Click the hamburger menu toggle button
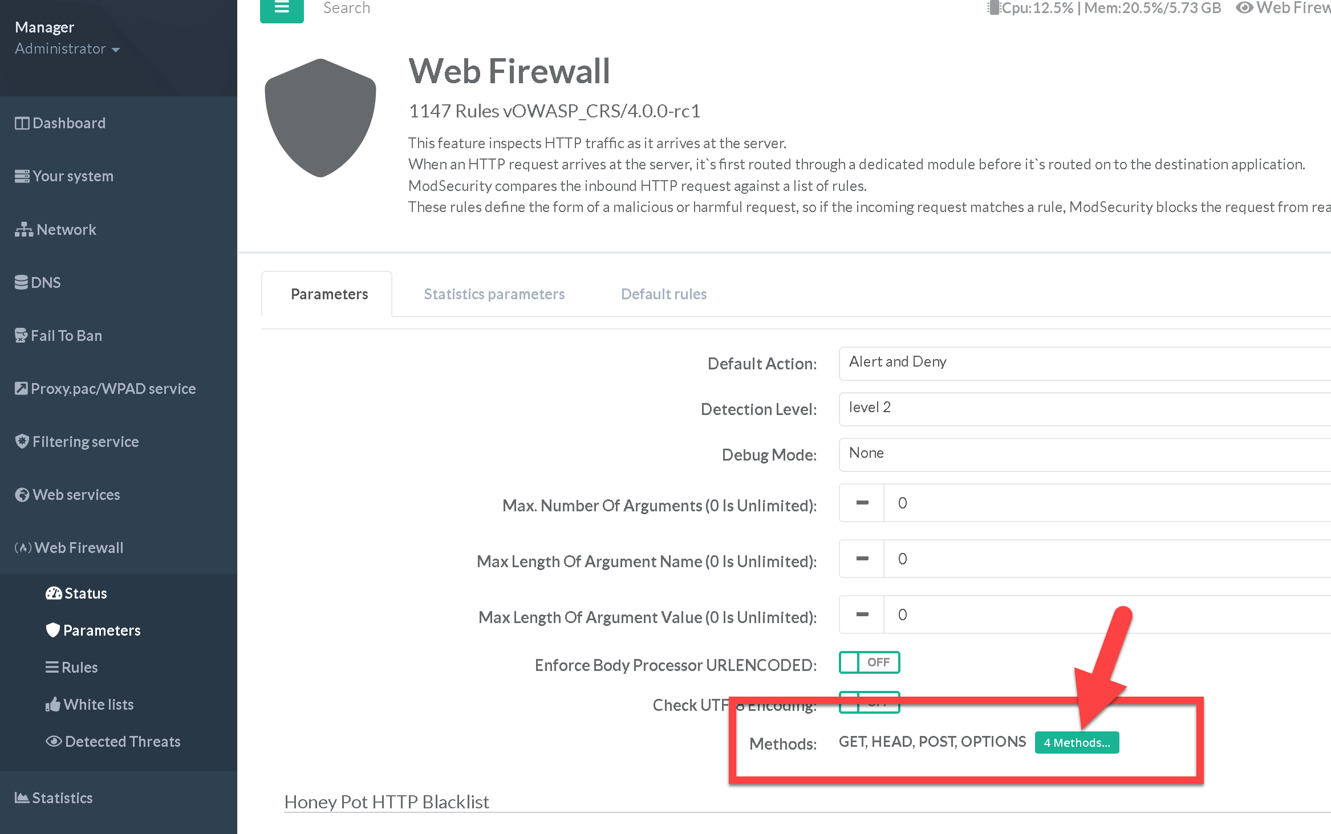Image resolution: width=1331 pixels, height=834 pixels. (x=282, y=8)
